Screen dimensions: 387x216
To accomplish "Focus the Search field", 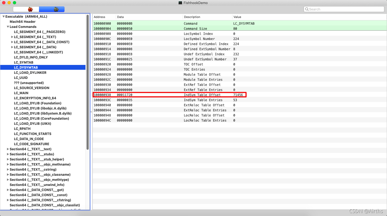I will [x=344, y=9].
